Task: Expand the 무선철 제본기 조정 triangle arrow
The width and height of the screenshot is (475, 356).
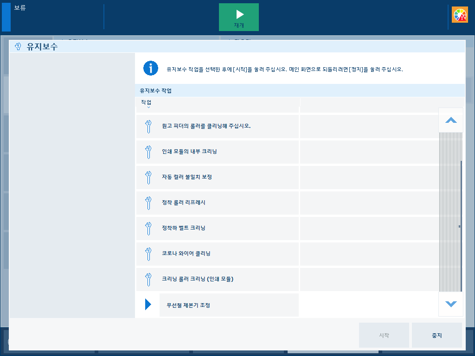Action: point(148,304)
